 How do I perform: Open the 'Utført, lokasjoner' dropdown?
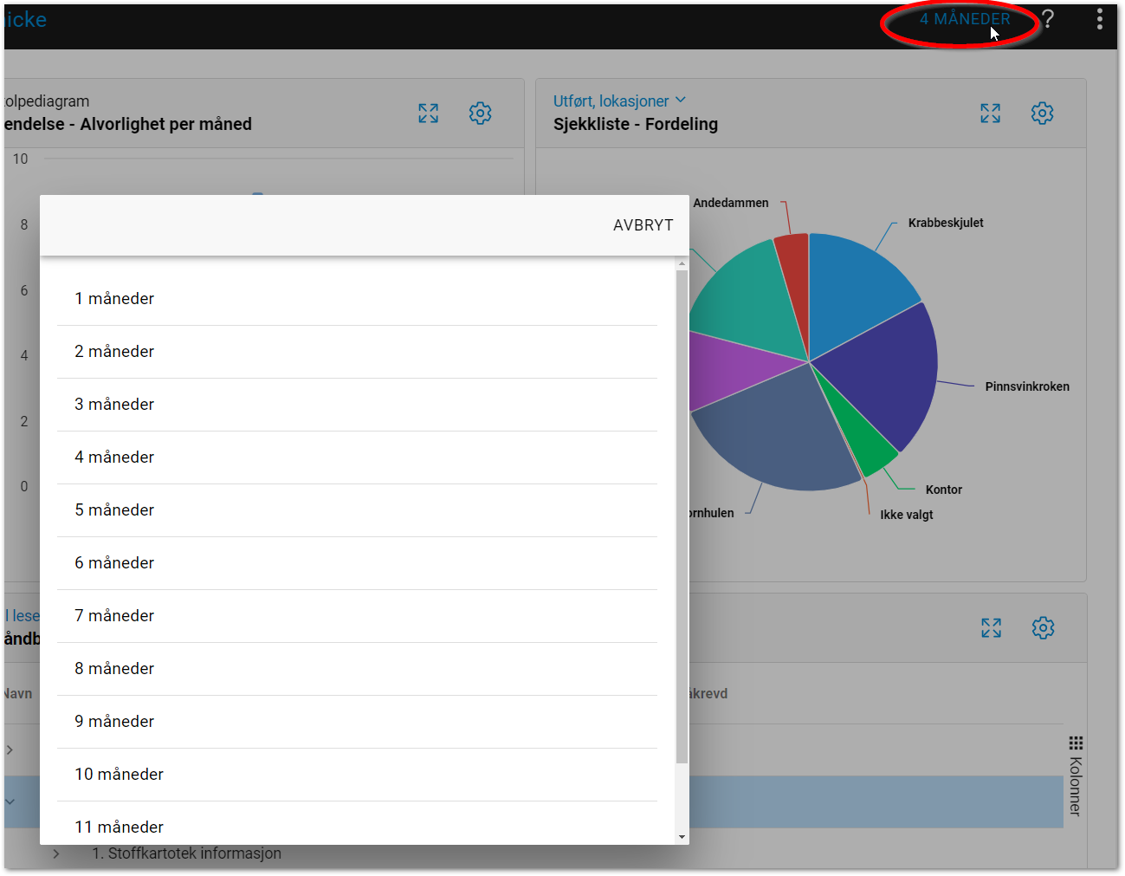619,101
